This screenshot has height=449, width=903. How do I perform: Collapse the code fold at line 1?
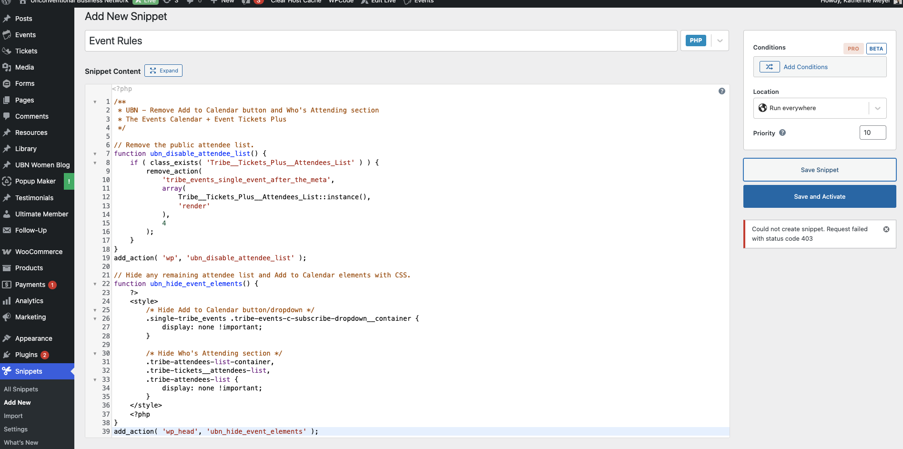point(95,102)
